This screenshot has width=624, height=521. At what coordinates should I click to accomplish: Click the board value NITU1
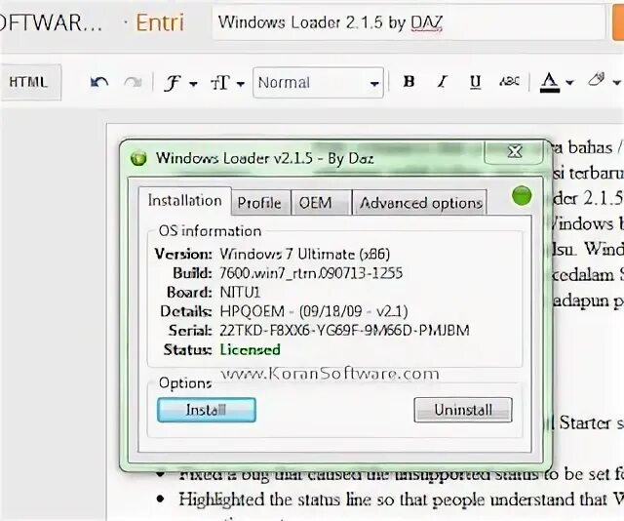(x=240, y=293)
